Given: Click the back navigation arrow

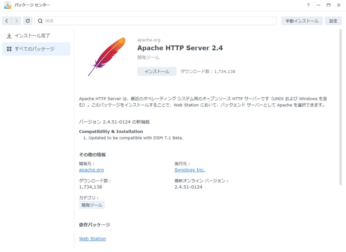Looking at the screenshot, I should 7,21.
